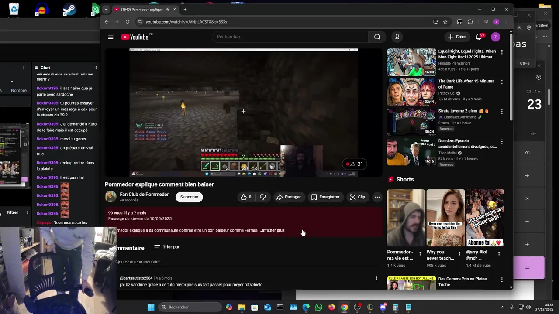The height and width of the screenshot is (314, 559).
Task: Open Fan Club de Pommedor channel link
Action: point(144,195)
